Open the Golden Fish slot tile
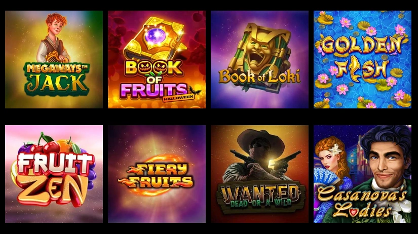Viewport: 418px width, 234px height. coord(363,59)
